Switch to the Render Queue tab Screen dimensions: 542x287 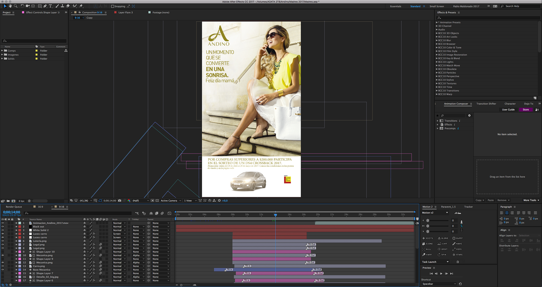click(14, 207)
